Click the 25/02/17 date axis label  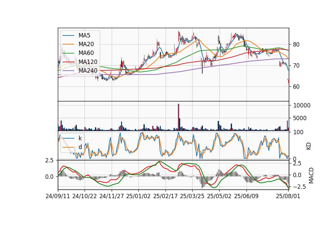(x=166, y=196)
